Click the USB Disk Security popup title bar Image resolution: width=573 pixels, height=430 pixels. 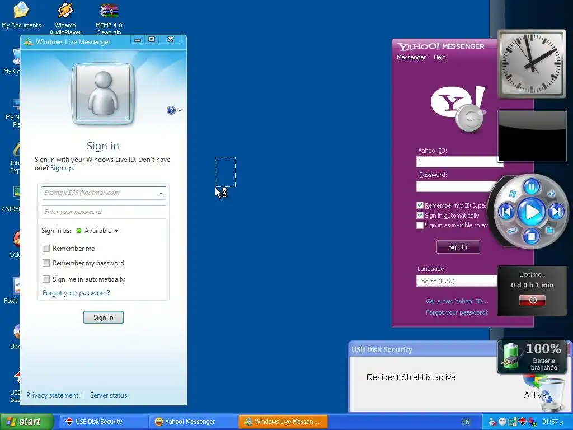(423, 349)
